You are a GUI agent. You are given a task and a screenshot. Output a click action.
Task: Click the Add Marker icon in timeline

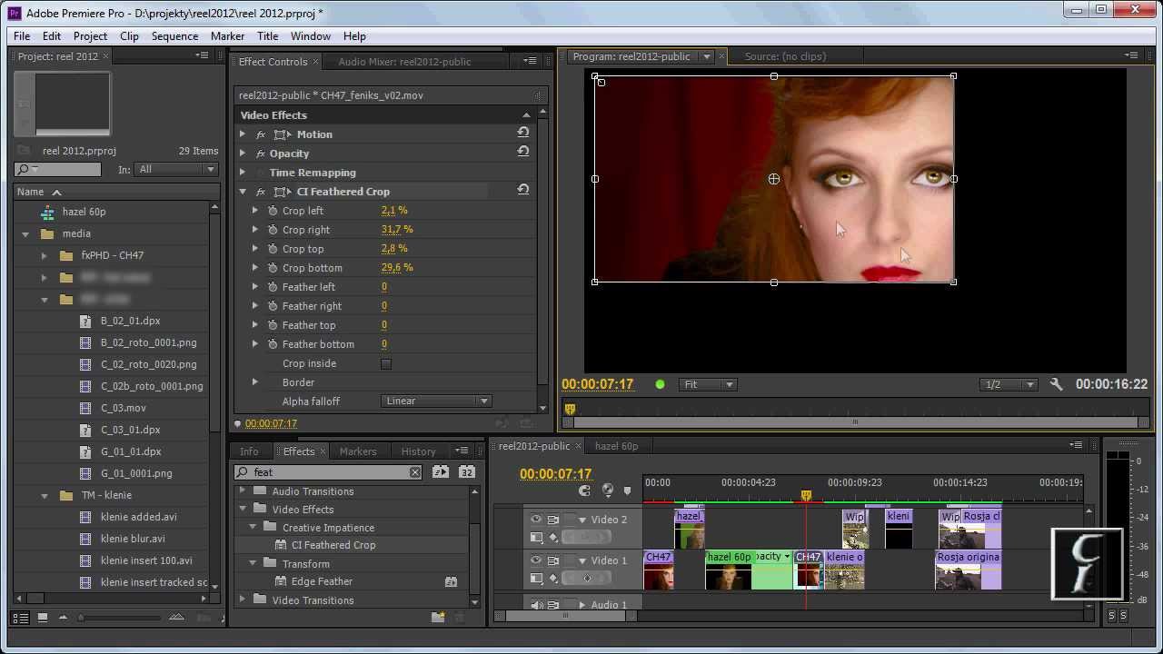point(627,491)
